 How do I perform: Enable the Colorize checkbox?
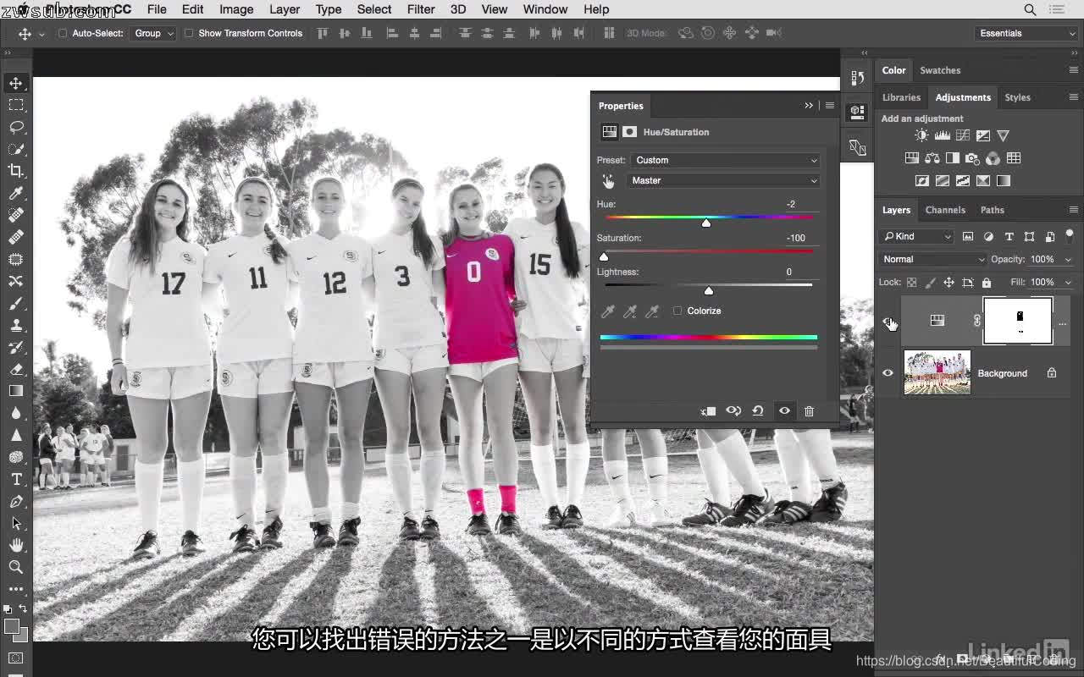(677, 311)
